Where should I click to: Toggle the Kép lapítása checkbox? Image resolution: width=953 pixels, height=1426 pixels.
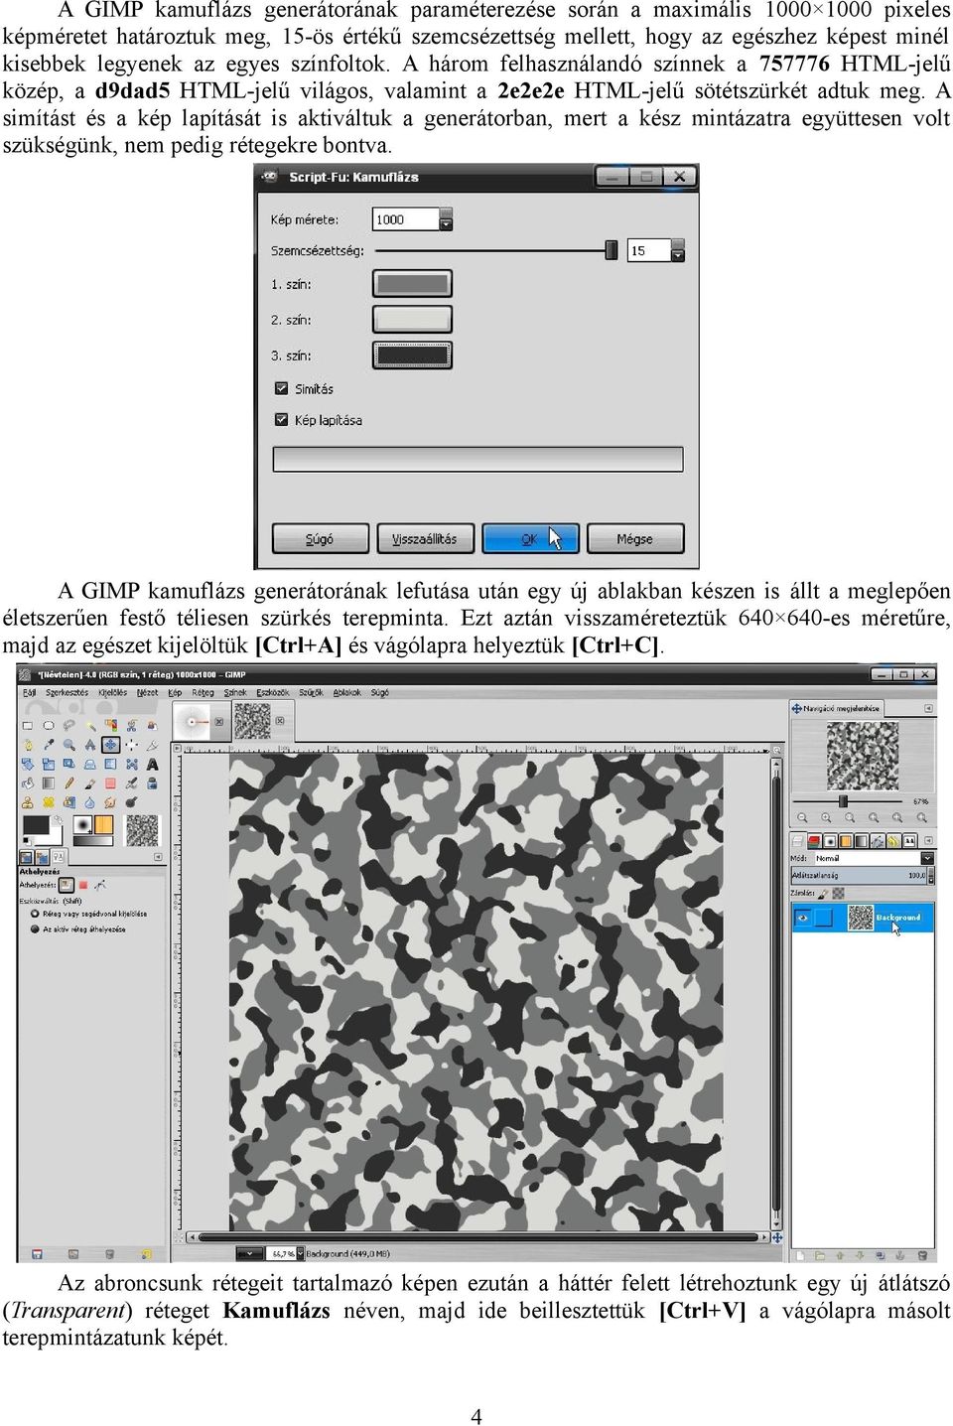point(281,419)
